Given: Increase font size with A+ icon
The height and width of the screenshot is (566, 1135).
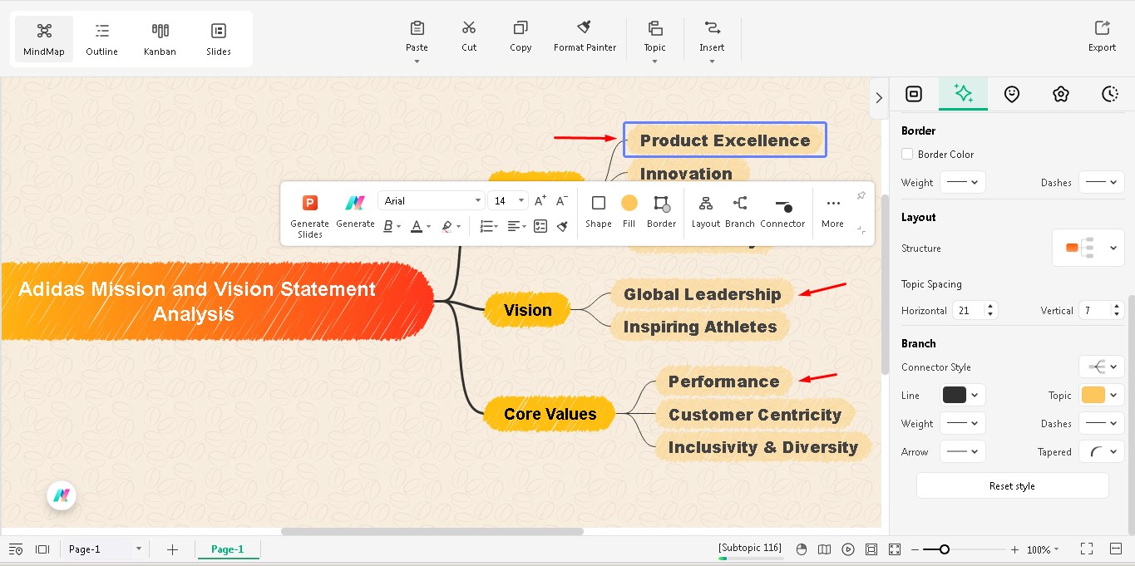Looking at the screenshot, I should 540,200.
